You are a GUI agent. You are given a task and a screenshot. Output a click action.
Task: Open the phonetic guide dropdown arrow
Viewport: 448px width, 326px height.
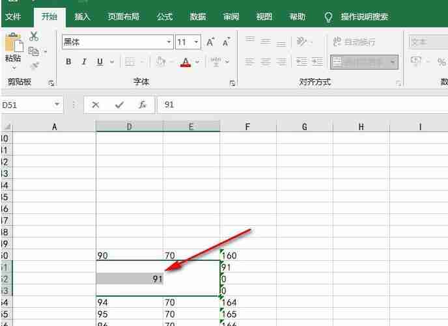click(x=227, y=62)
